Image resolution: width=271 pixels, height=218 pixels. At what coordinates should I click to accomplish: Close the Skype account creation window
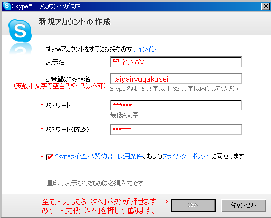(265, 6)
